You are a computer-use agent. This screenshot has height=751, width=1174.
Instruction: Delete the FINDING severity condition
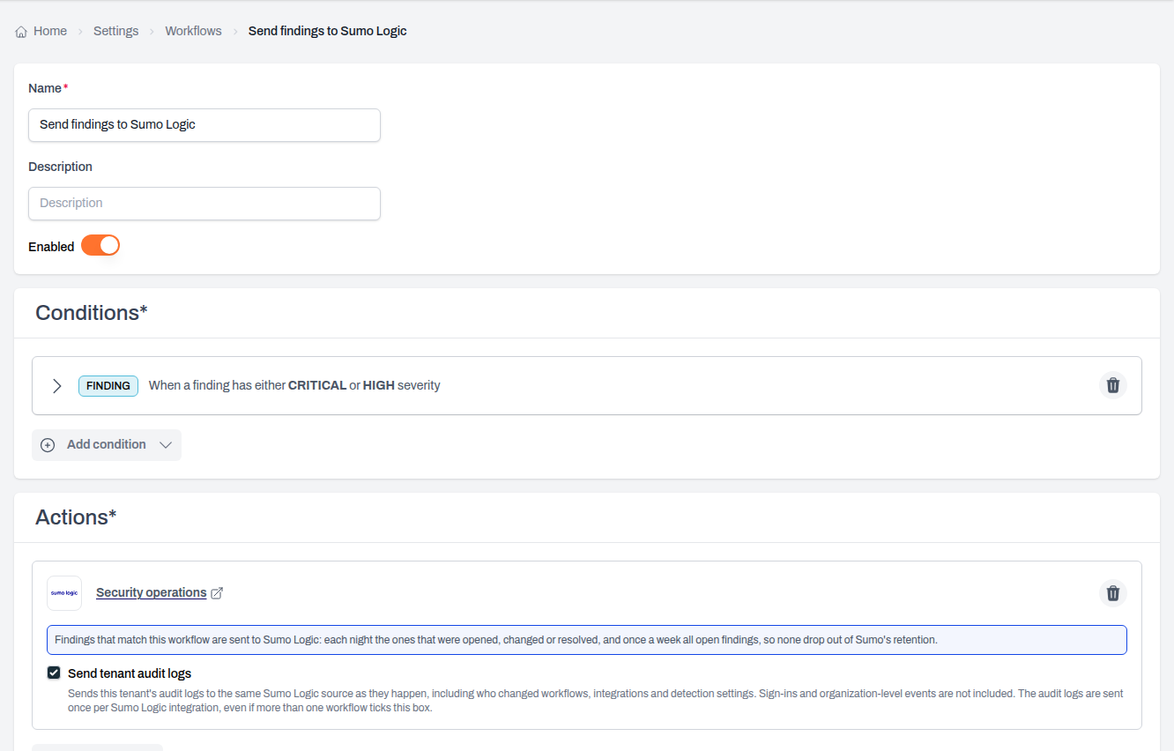coord(1113,385)
